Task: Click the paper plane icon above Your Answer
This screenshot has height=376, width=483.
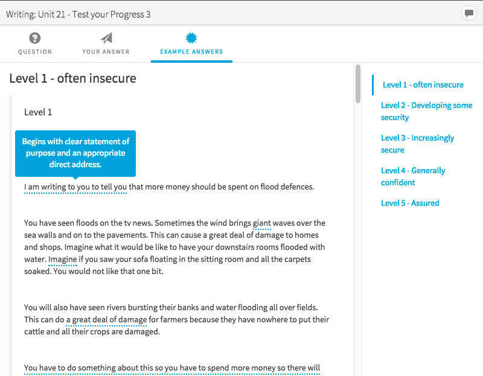Action: tap(106, 38)
